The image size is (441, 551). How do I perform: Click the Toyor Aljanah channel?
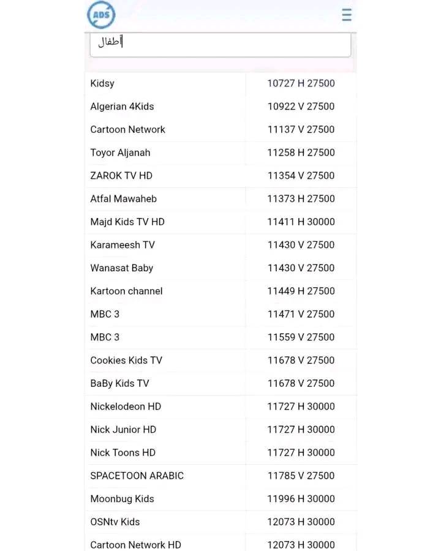click(120, 152)
